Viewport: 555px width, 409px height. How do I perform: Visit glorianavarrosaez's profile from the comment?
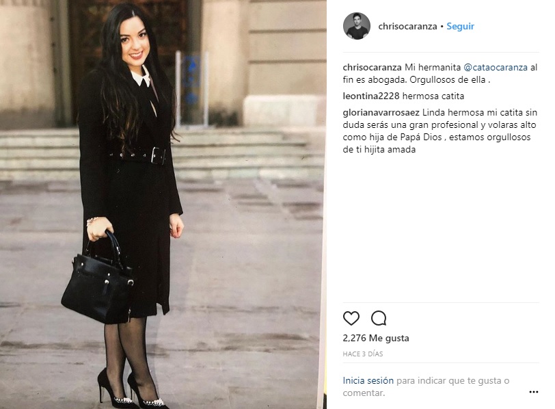click(381, 113)
